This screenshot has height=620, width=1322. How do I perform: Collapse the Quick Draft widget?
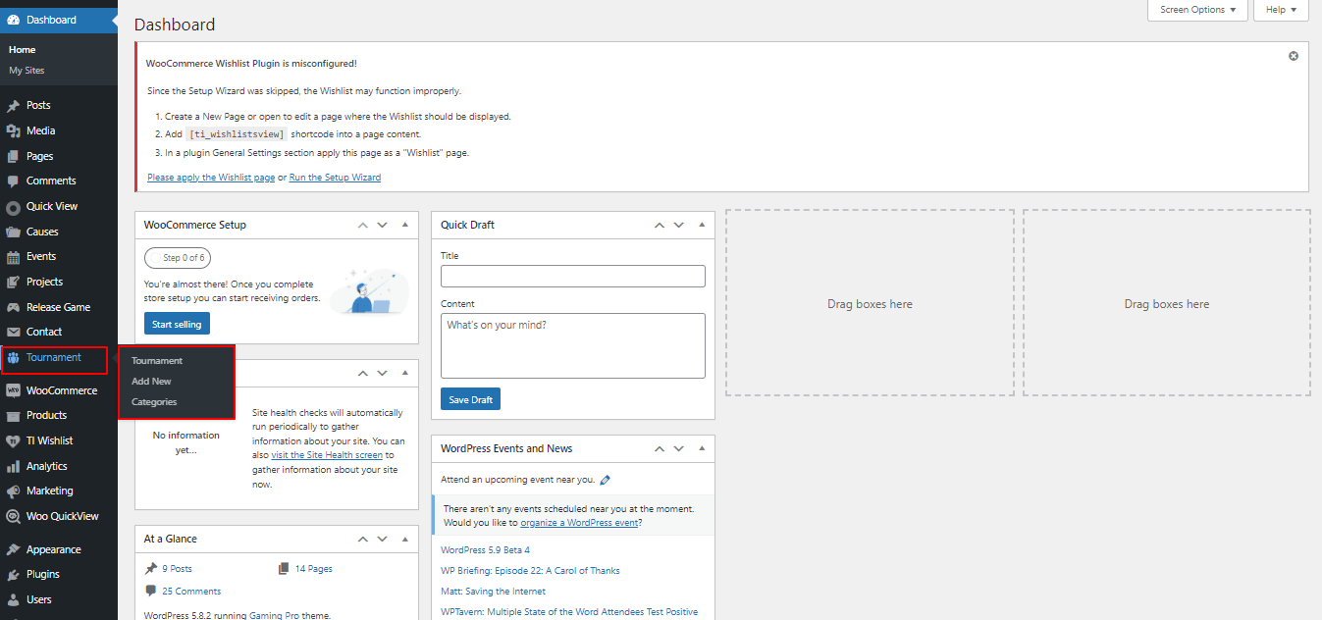tap(701, 225)
